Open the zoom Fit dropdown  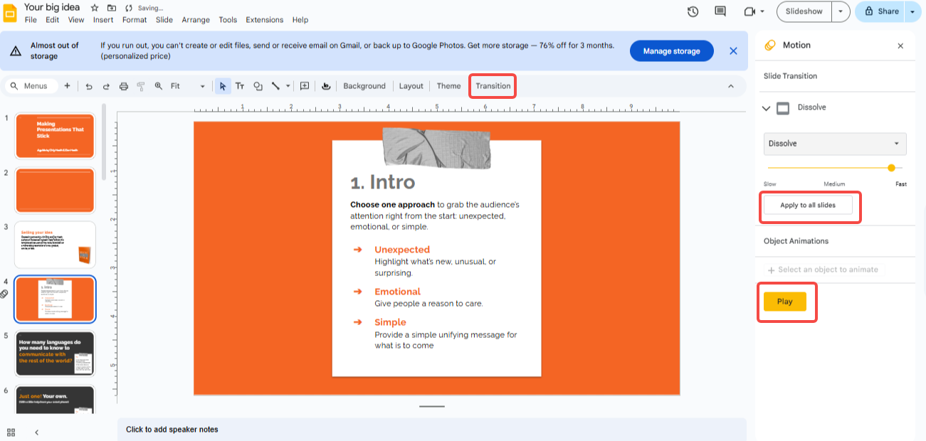pyautogui.click(x=201, y=85)
